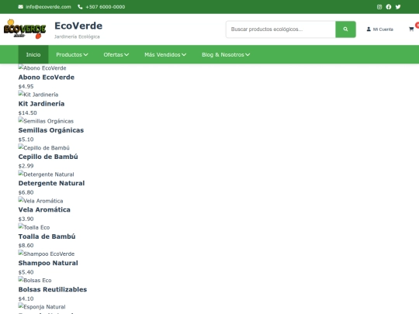Open the shopping cart icon
Image resolution: width=419 pixels, height=314 pixels.
click(411, 29)
